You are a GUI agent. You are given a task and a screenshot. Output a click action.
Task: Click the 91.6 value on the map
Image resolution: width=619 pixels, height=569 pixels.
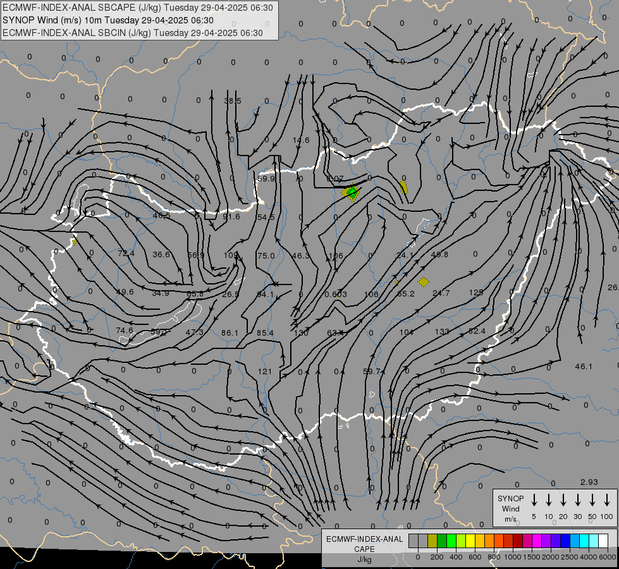click(231, 216)
